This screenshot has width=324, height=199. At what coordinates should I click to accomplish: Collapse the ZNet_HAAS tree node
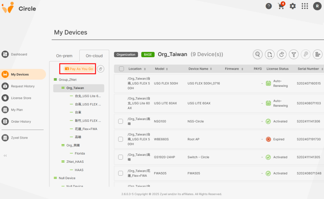coord(63,162)
